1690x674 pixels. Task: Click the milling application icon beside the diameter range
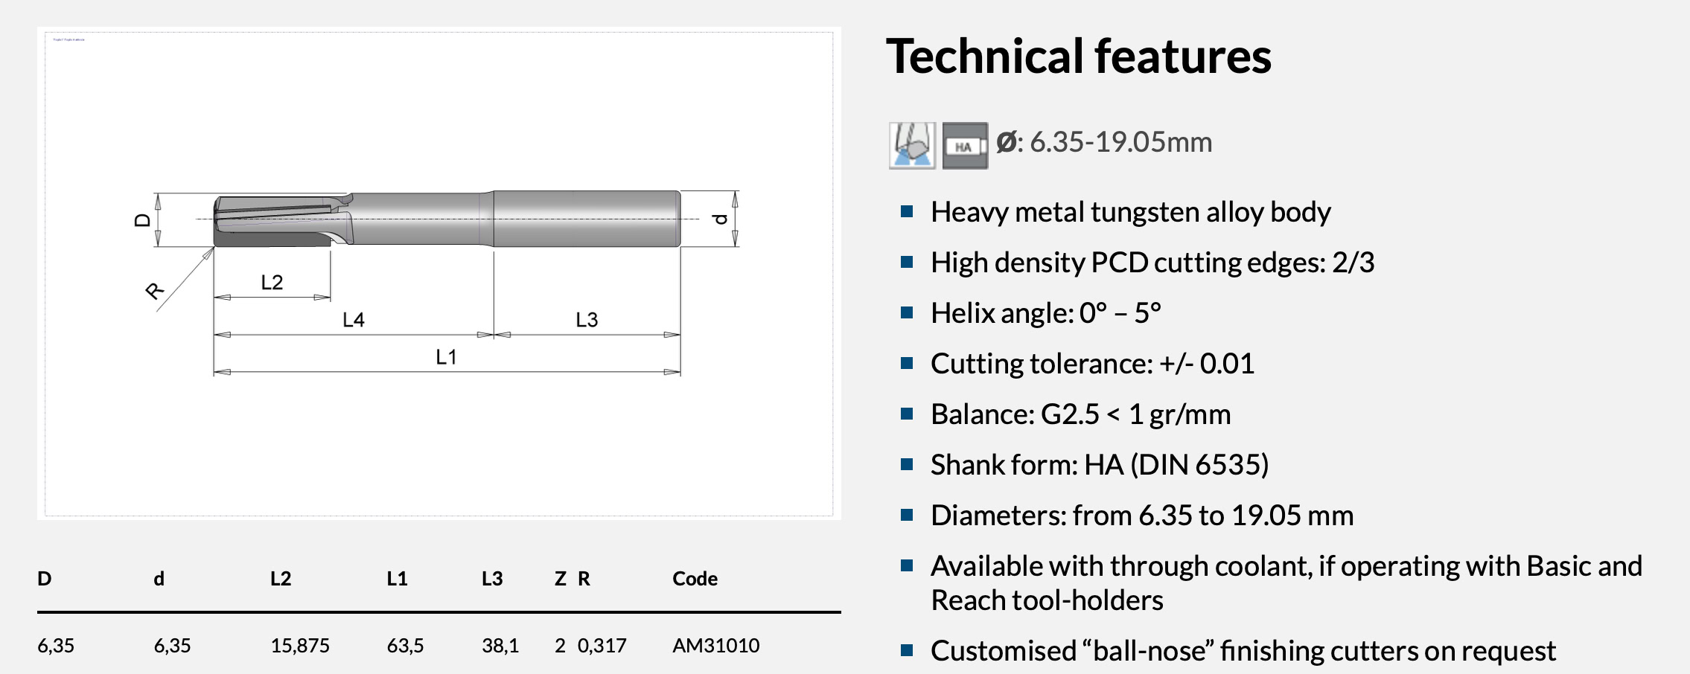tap(912, 145)
